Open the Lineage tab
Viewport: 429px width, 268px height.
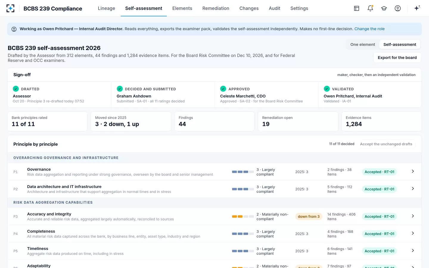pos(106,8)
